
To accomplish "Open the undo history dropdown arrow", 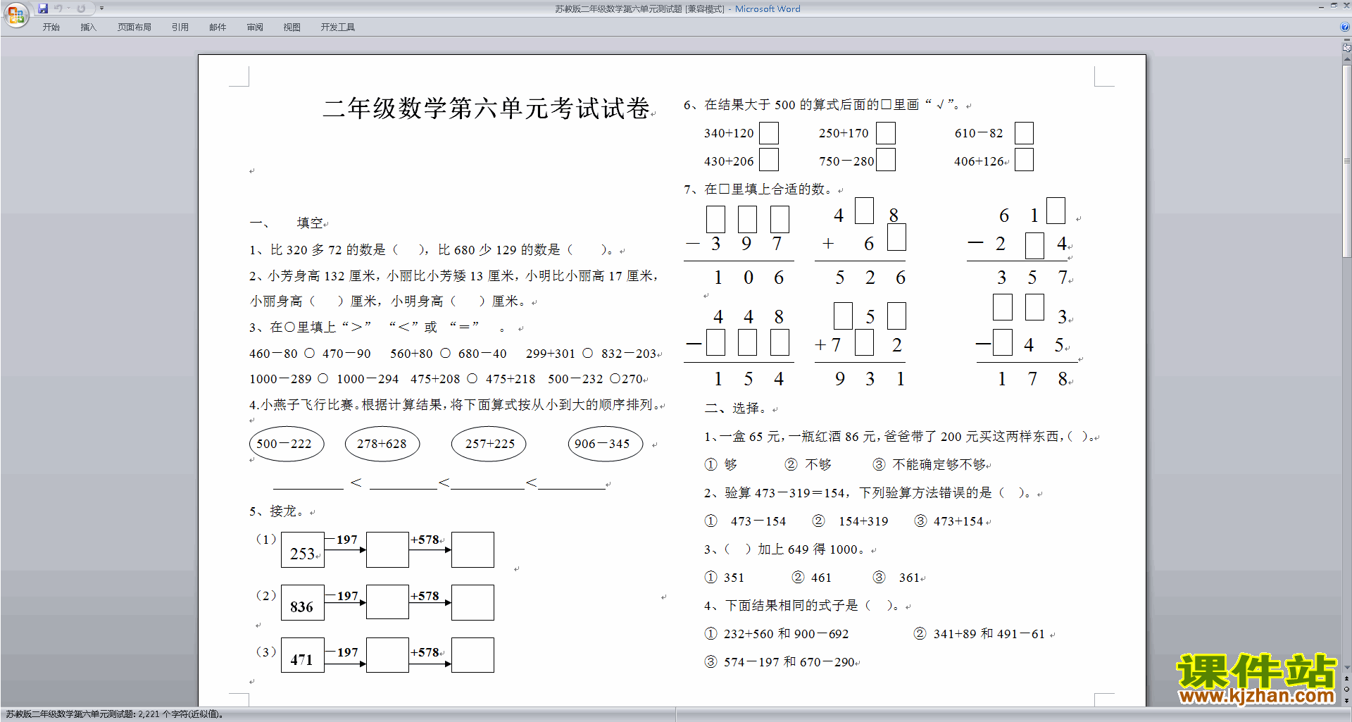I will 68,8.
